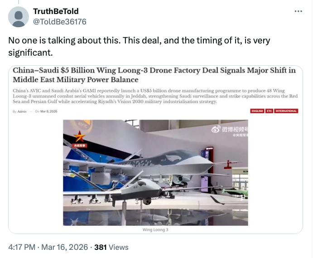313x258 pixels.
Task: Open the 4:17 PM · Mar 16, 2026 timestamp
Action: click(x=48, y=247)
